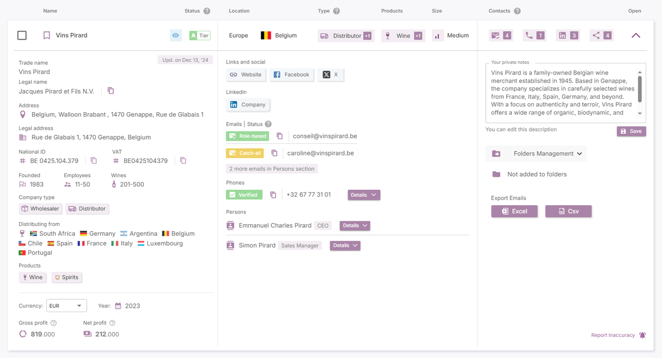Image resolution: width=662 pixels, height=358 pixels.
Task: Open the social share count icon showing 4
Action: click(x=602, y=35)
